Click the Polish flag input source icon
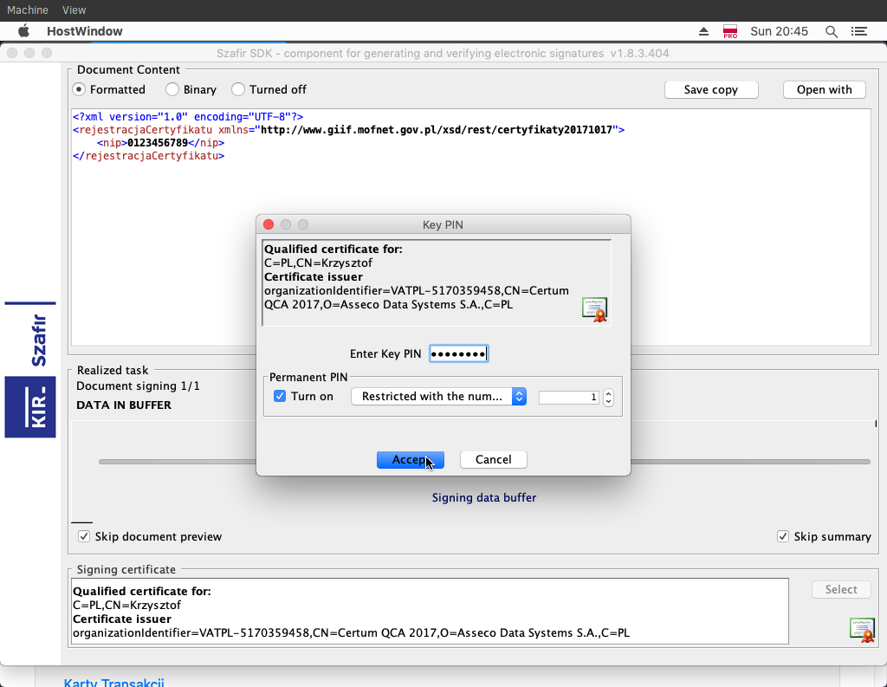887x687 pixels. coord(729,31)
